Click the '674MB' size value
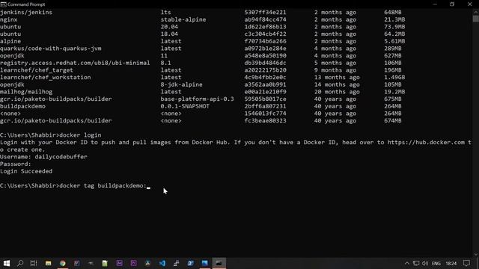 click(392, 121)
